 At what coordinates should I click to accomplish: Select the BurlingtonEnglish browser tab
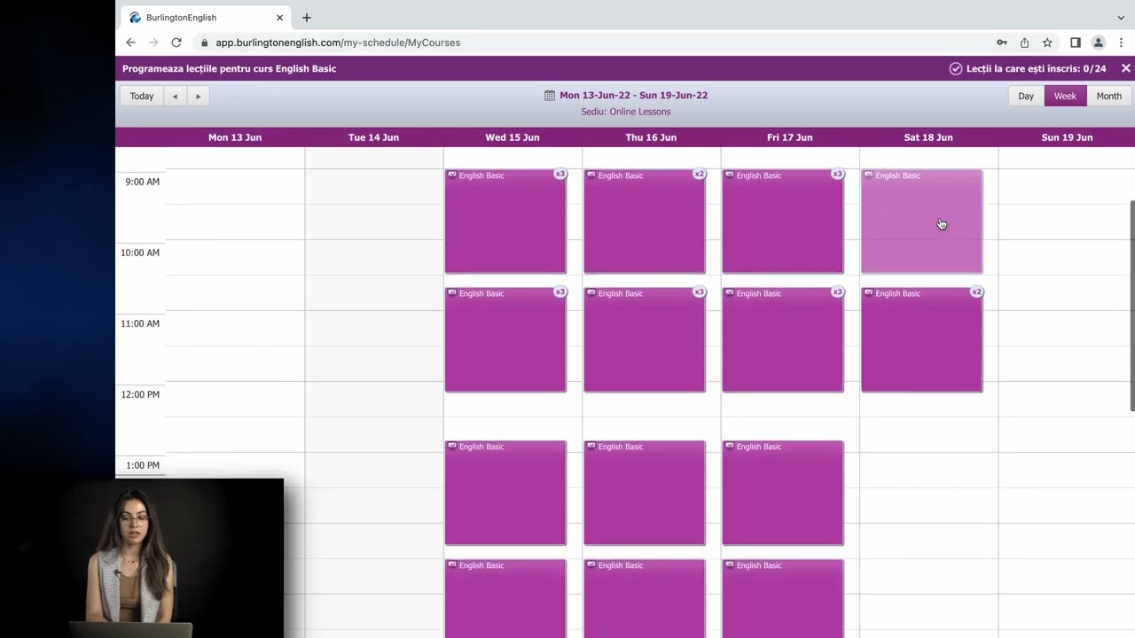point(207,18)
